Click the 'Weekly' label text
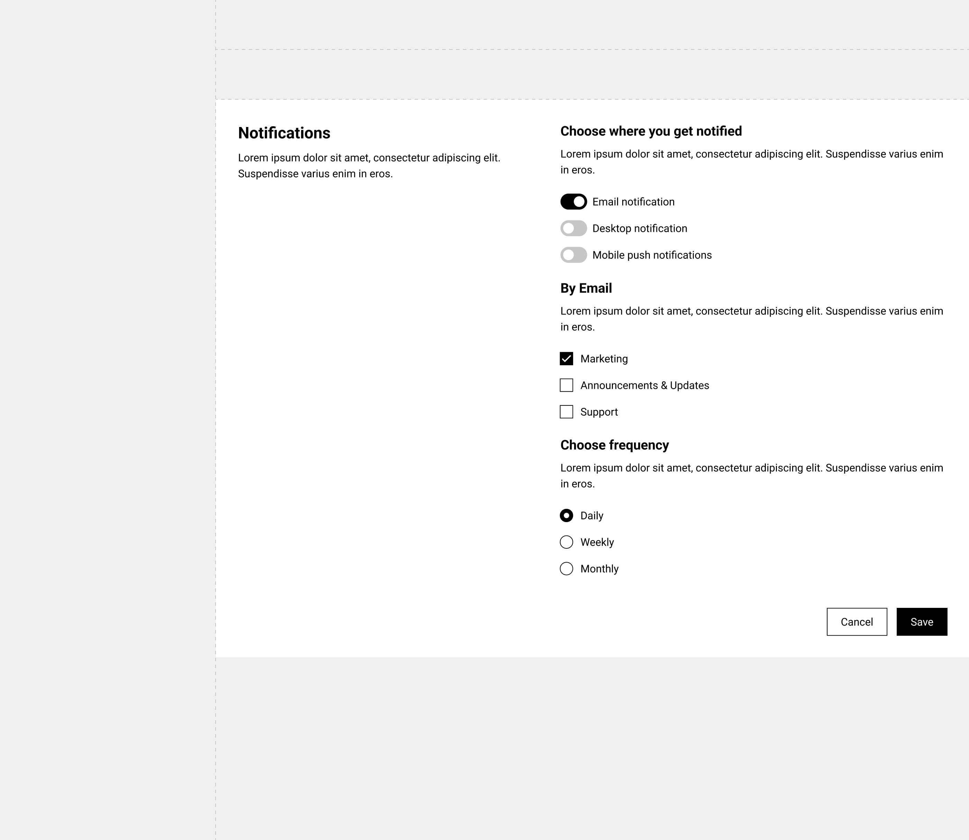The height and width of the screenshot is (840, 969). pos(597,542)
